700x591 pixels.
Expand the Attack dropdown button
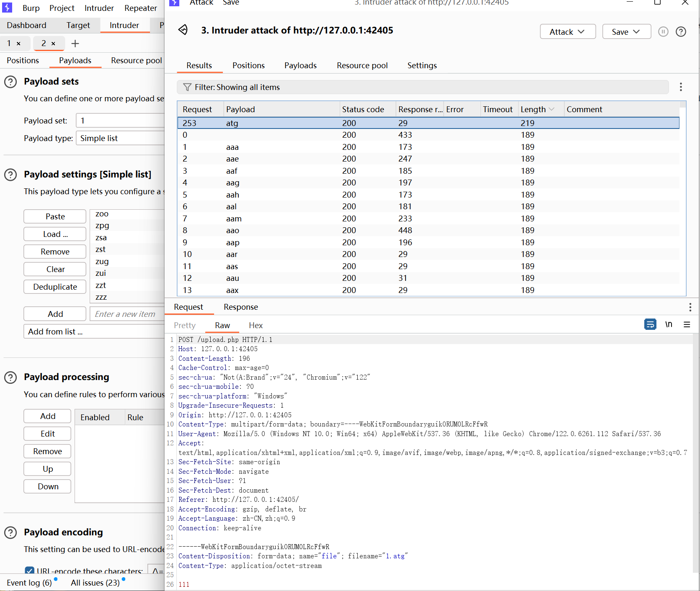coord(568,32)
